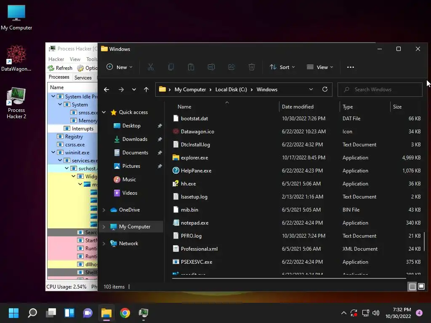Click the Paste clipboard icon in toolbar
This screenshot has width=431, height=323.
point(191,67)
